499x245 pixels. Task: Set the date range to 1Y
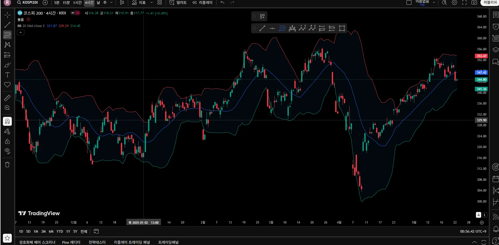click(68, 231)
